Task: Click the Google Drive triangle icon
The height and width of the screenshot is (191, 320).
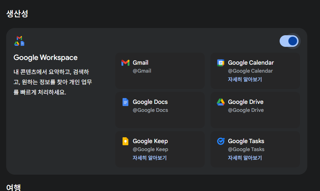Action: click(x=221, y=102)
